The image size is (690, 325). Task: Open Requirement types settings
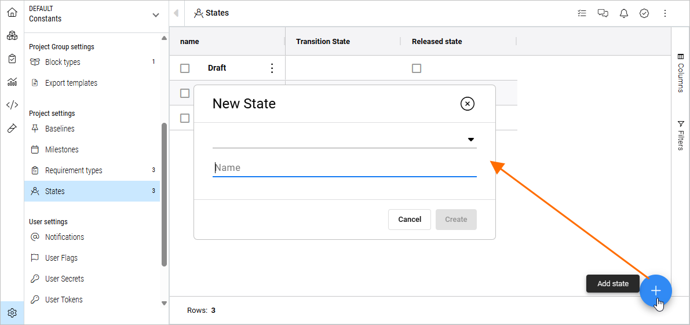(x=74, y=170)
